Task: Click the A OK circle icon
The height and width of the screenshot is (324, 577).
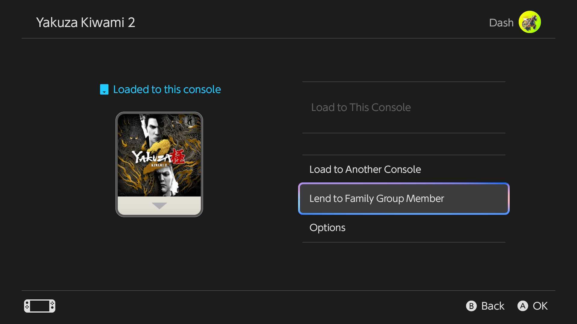Action: click(523, 306)
